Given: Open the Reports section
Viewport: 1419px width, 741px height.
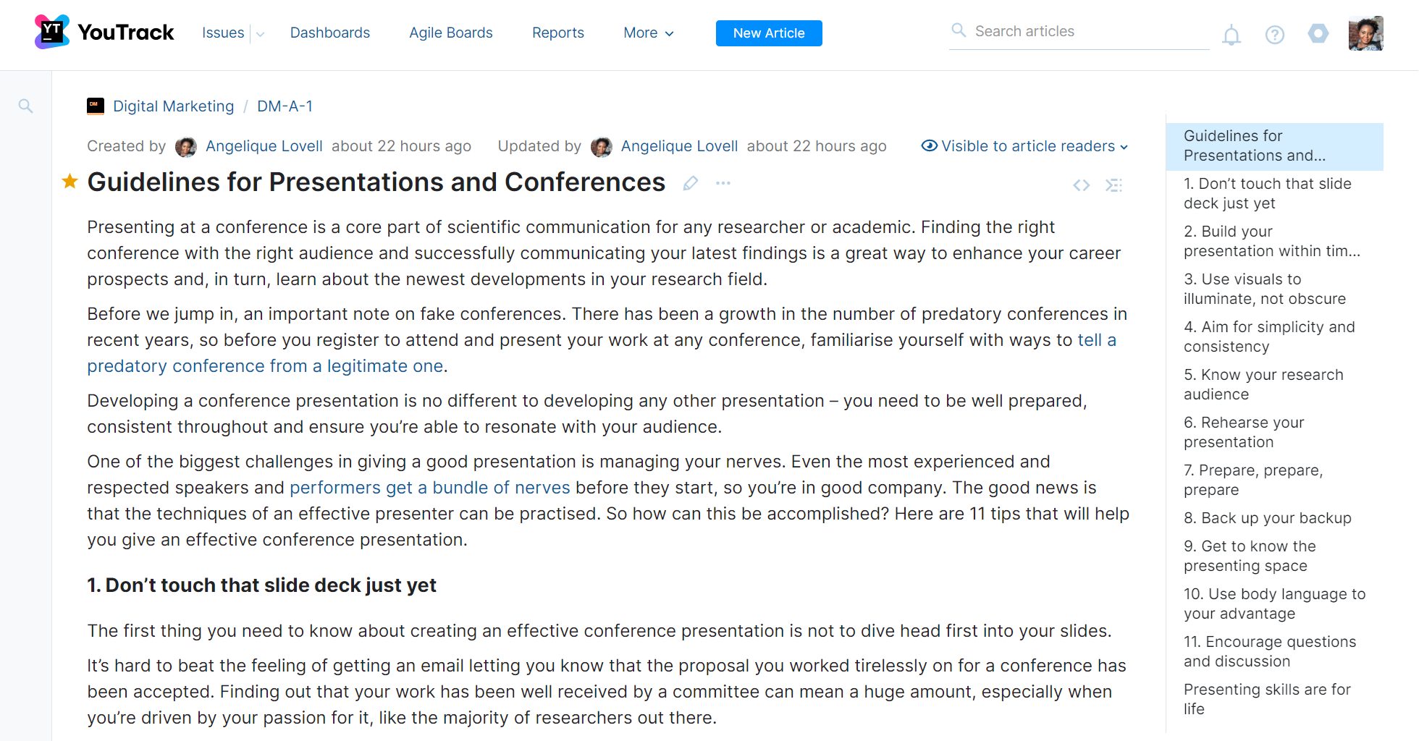Looking at the screenshot, I should (x=557, y=33).
